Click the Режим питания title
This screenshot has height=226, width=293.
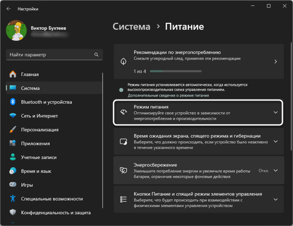click(x=151, y=107)
